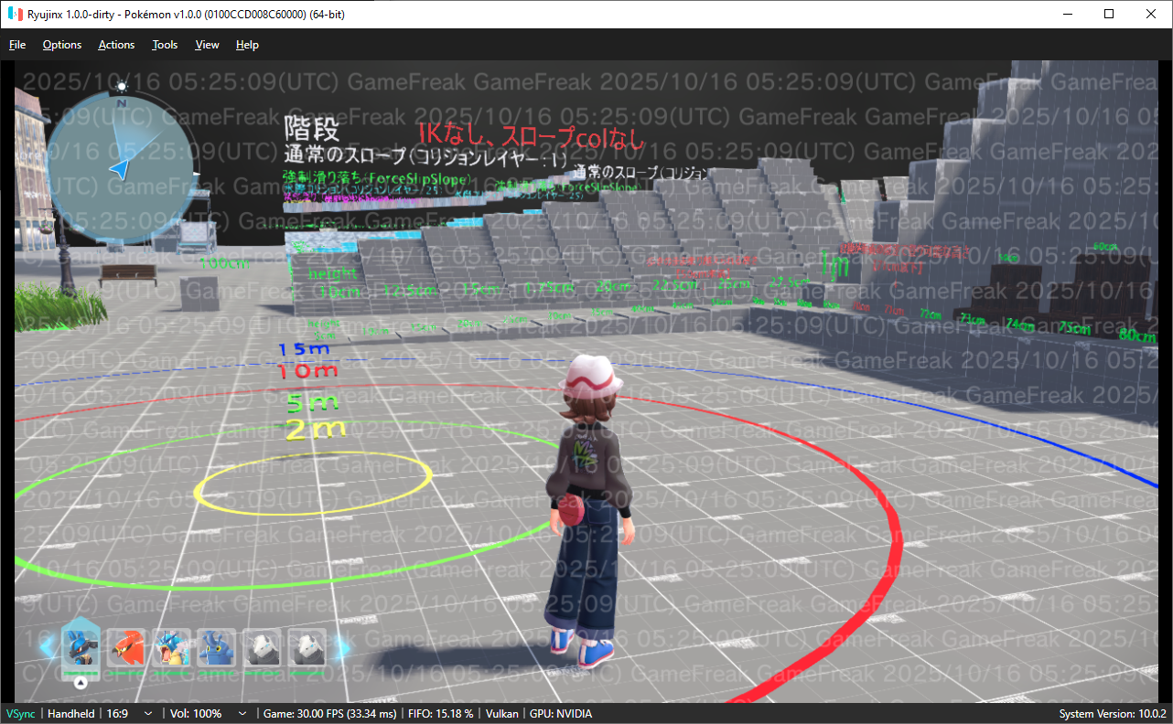Image resolution: width=1173 pixels, height=724 pixels.
Task: Minimize the Ryujinx window
Action: [x=1067, y=14]
